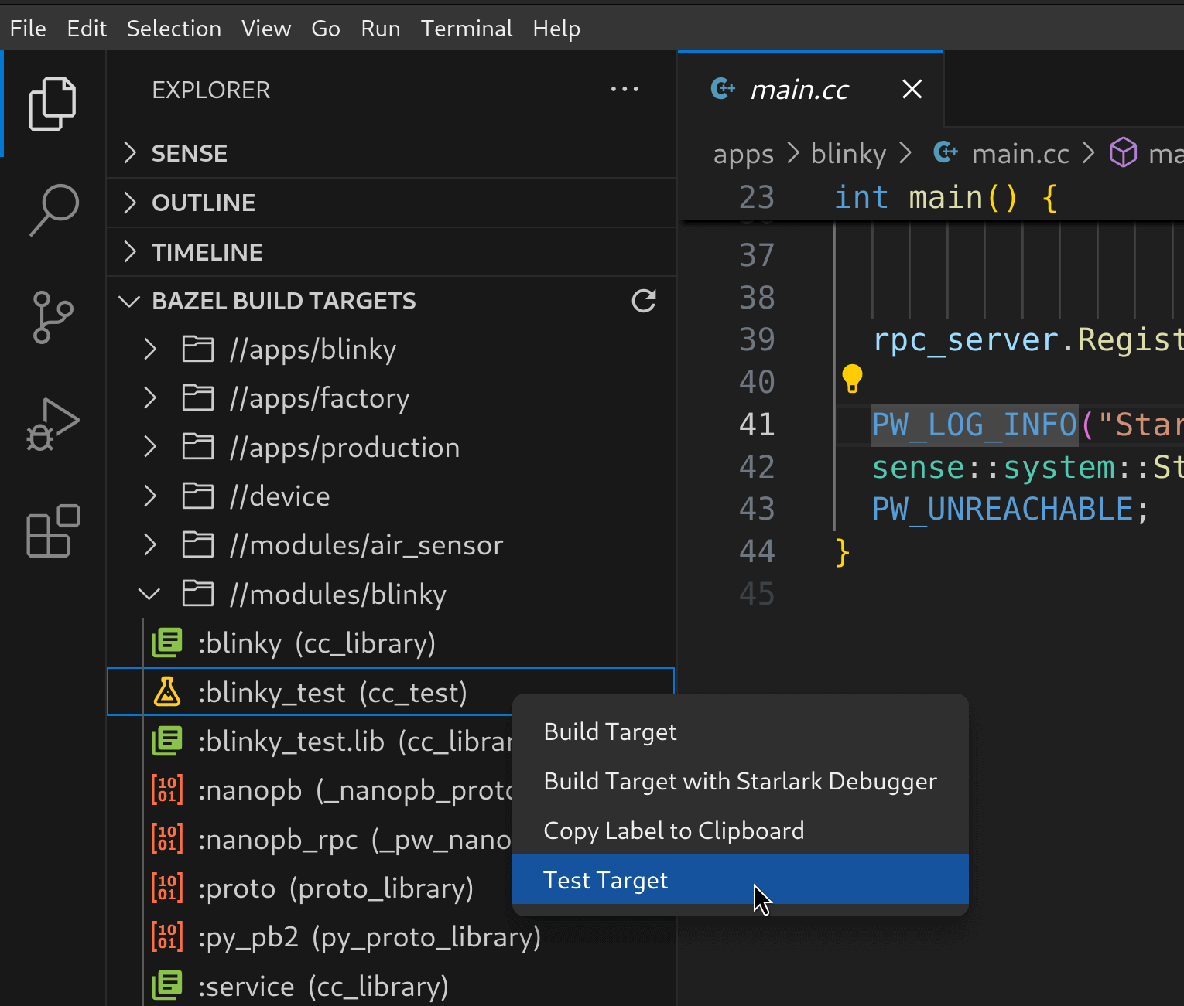This screenshot has height=1006, width=1184.
Task: Click the main.cc breadcrumb segment
Action: tap(1020, 154)
